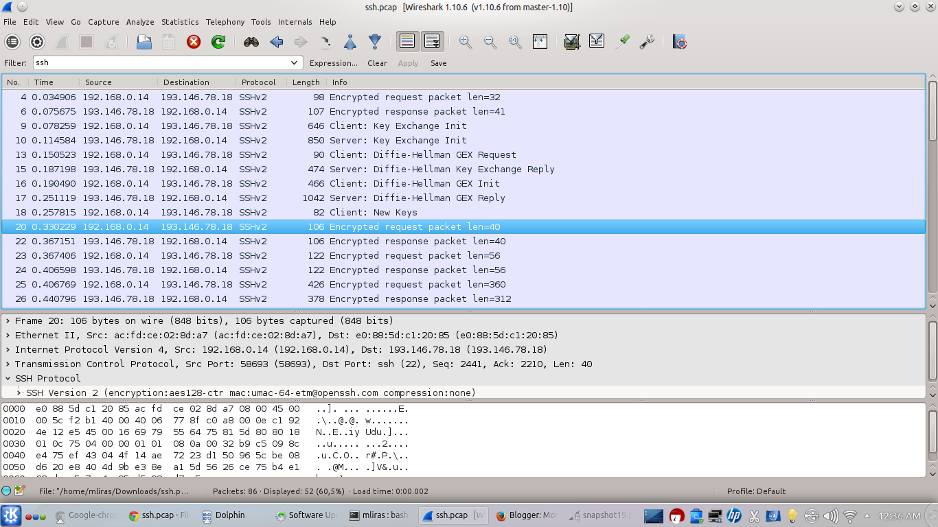Click the Profile: Default status entry
The image size is (938, 527).
[756, 491]
